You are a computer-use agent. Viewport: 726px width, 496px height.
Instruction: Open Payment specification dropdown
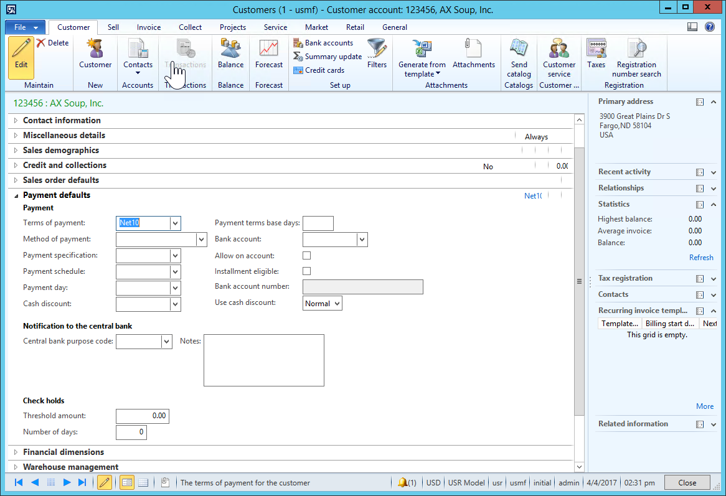175,256
